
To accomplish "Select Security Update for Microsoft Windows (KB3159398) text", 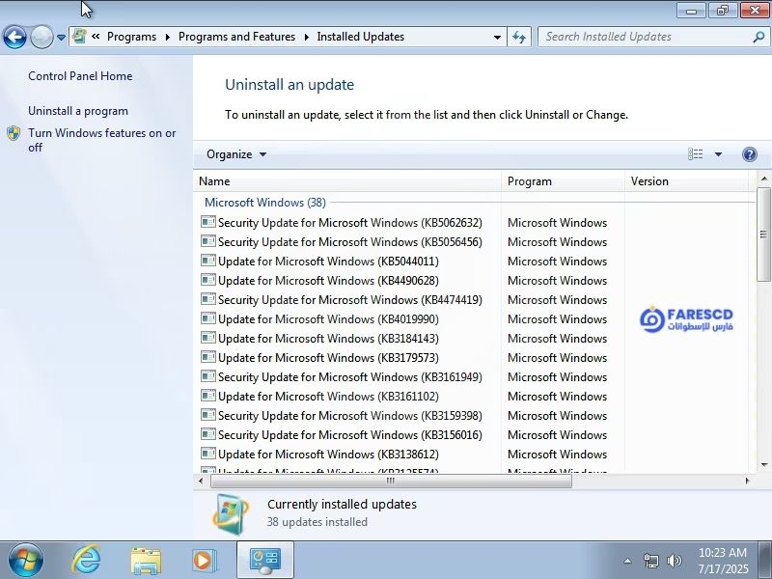I will click(350, 416).
